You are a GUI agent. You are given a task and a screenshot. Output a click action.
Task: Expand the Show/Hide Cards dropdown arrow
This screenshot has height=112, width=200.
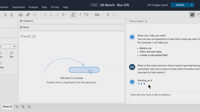[x=100, y=15]
